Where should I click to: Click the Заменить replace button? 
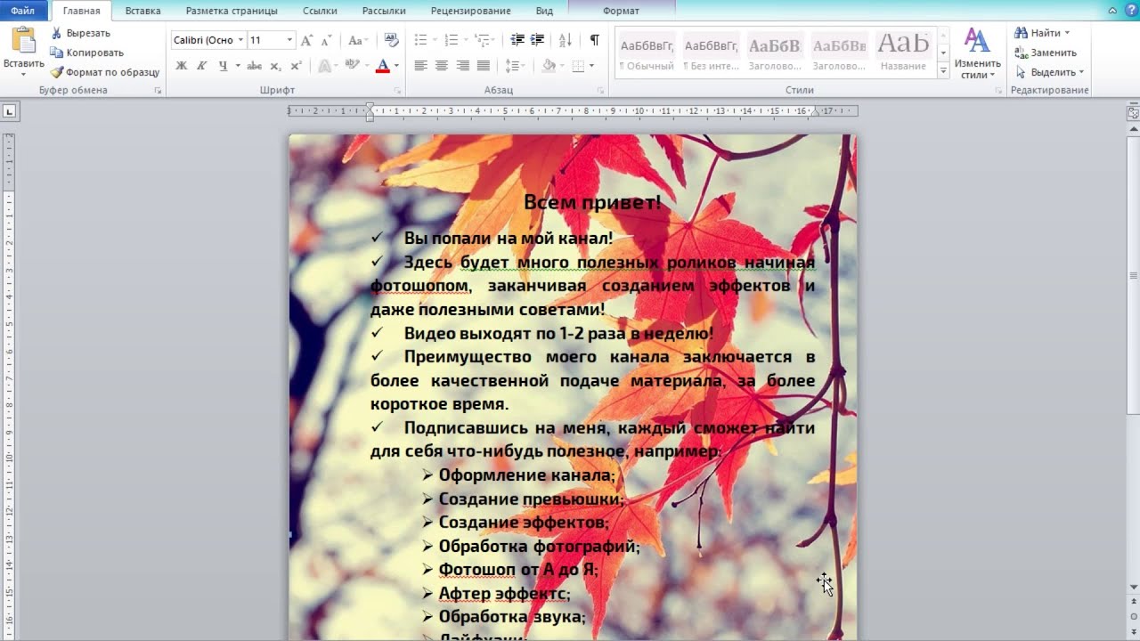point(1046,53)
